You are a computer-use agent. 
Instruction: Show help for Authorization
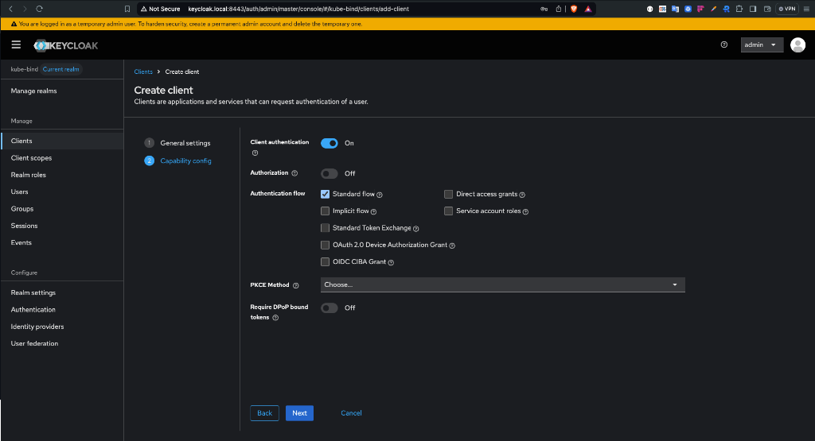(x=294, y=173)
